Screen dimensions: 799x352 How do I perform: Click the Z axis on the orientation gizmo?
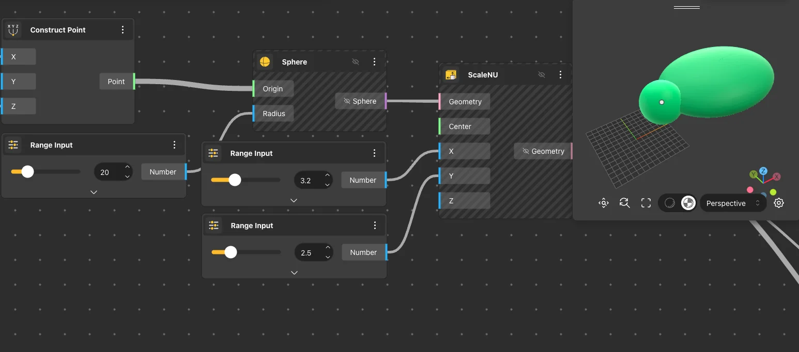(x=763, y=171)
